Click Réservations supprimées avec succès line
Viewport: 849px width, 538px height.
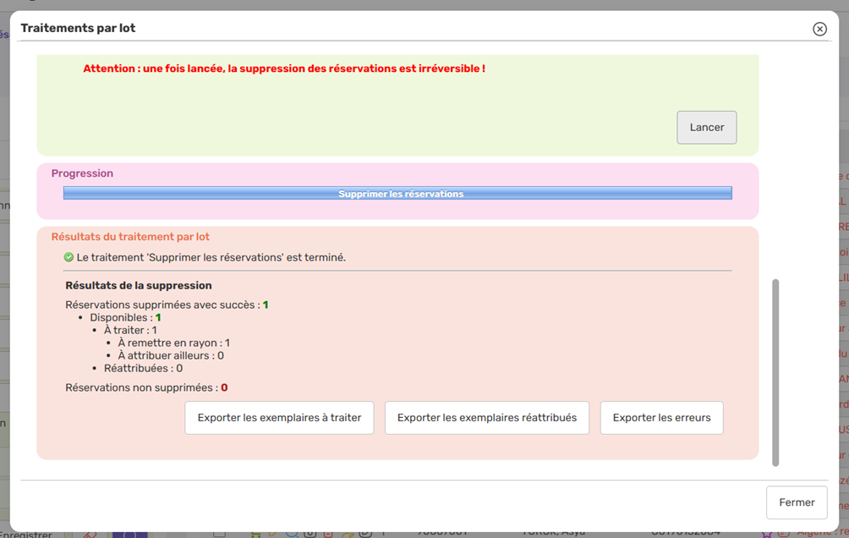(x=167, y=305)
